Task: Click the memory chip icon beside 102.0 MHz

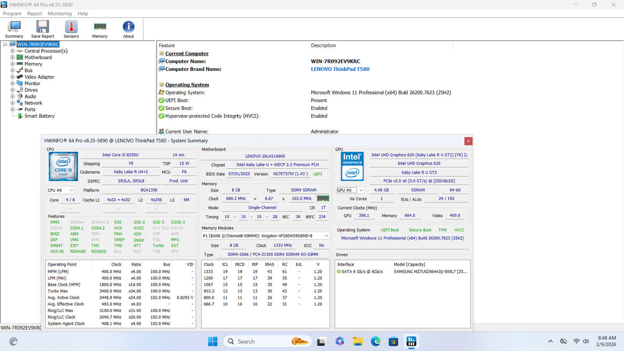Action: pyautogui.click(x=323, y=199)
